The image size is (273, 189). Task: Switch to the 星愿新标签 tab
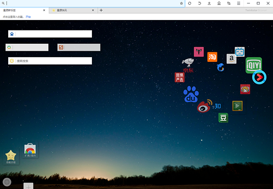(x=25, y=10)
